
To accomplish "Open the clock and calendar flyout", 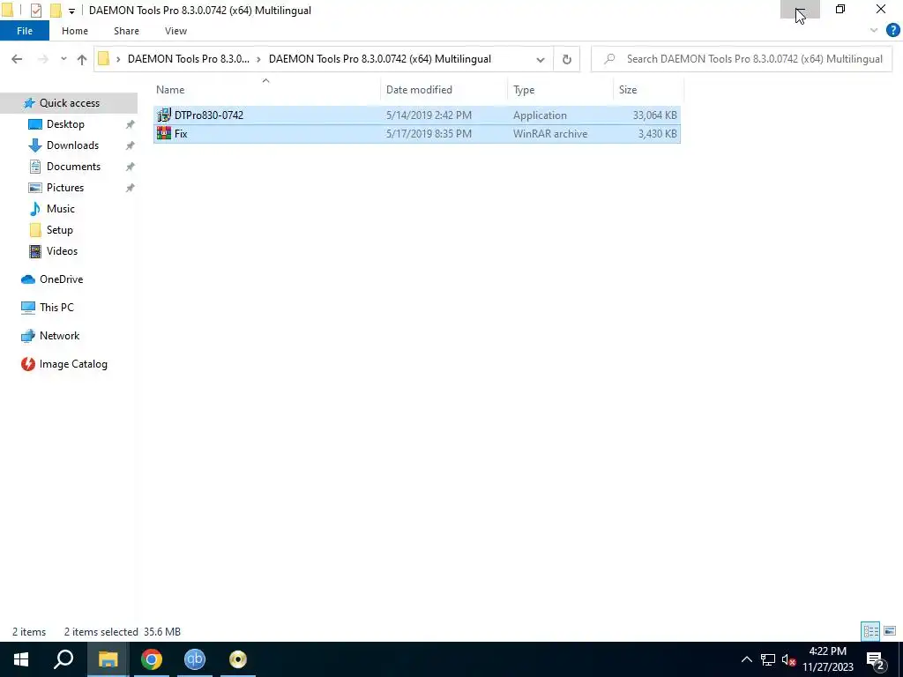I will point(827,659).
